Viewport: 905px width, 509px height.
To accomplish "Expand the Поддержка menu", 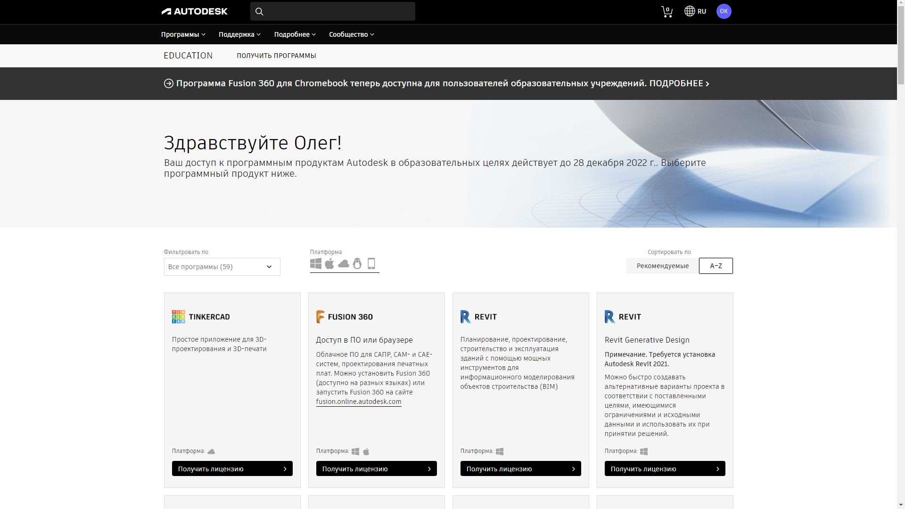I will 239,34.
